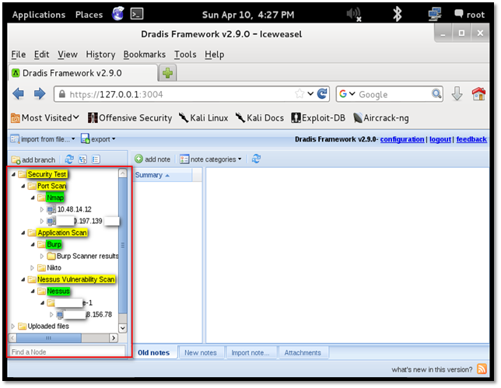
Task: Bookmark page with the star icon
Action: pyautogui.click(x=300, y=94)
